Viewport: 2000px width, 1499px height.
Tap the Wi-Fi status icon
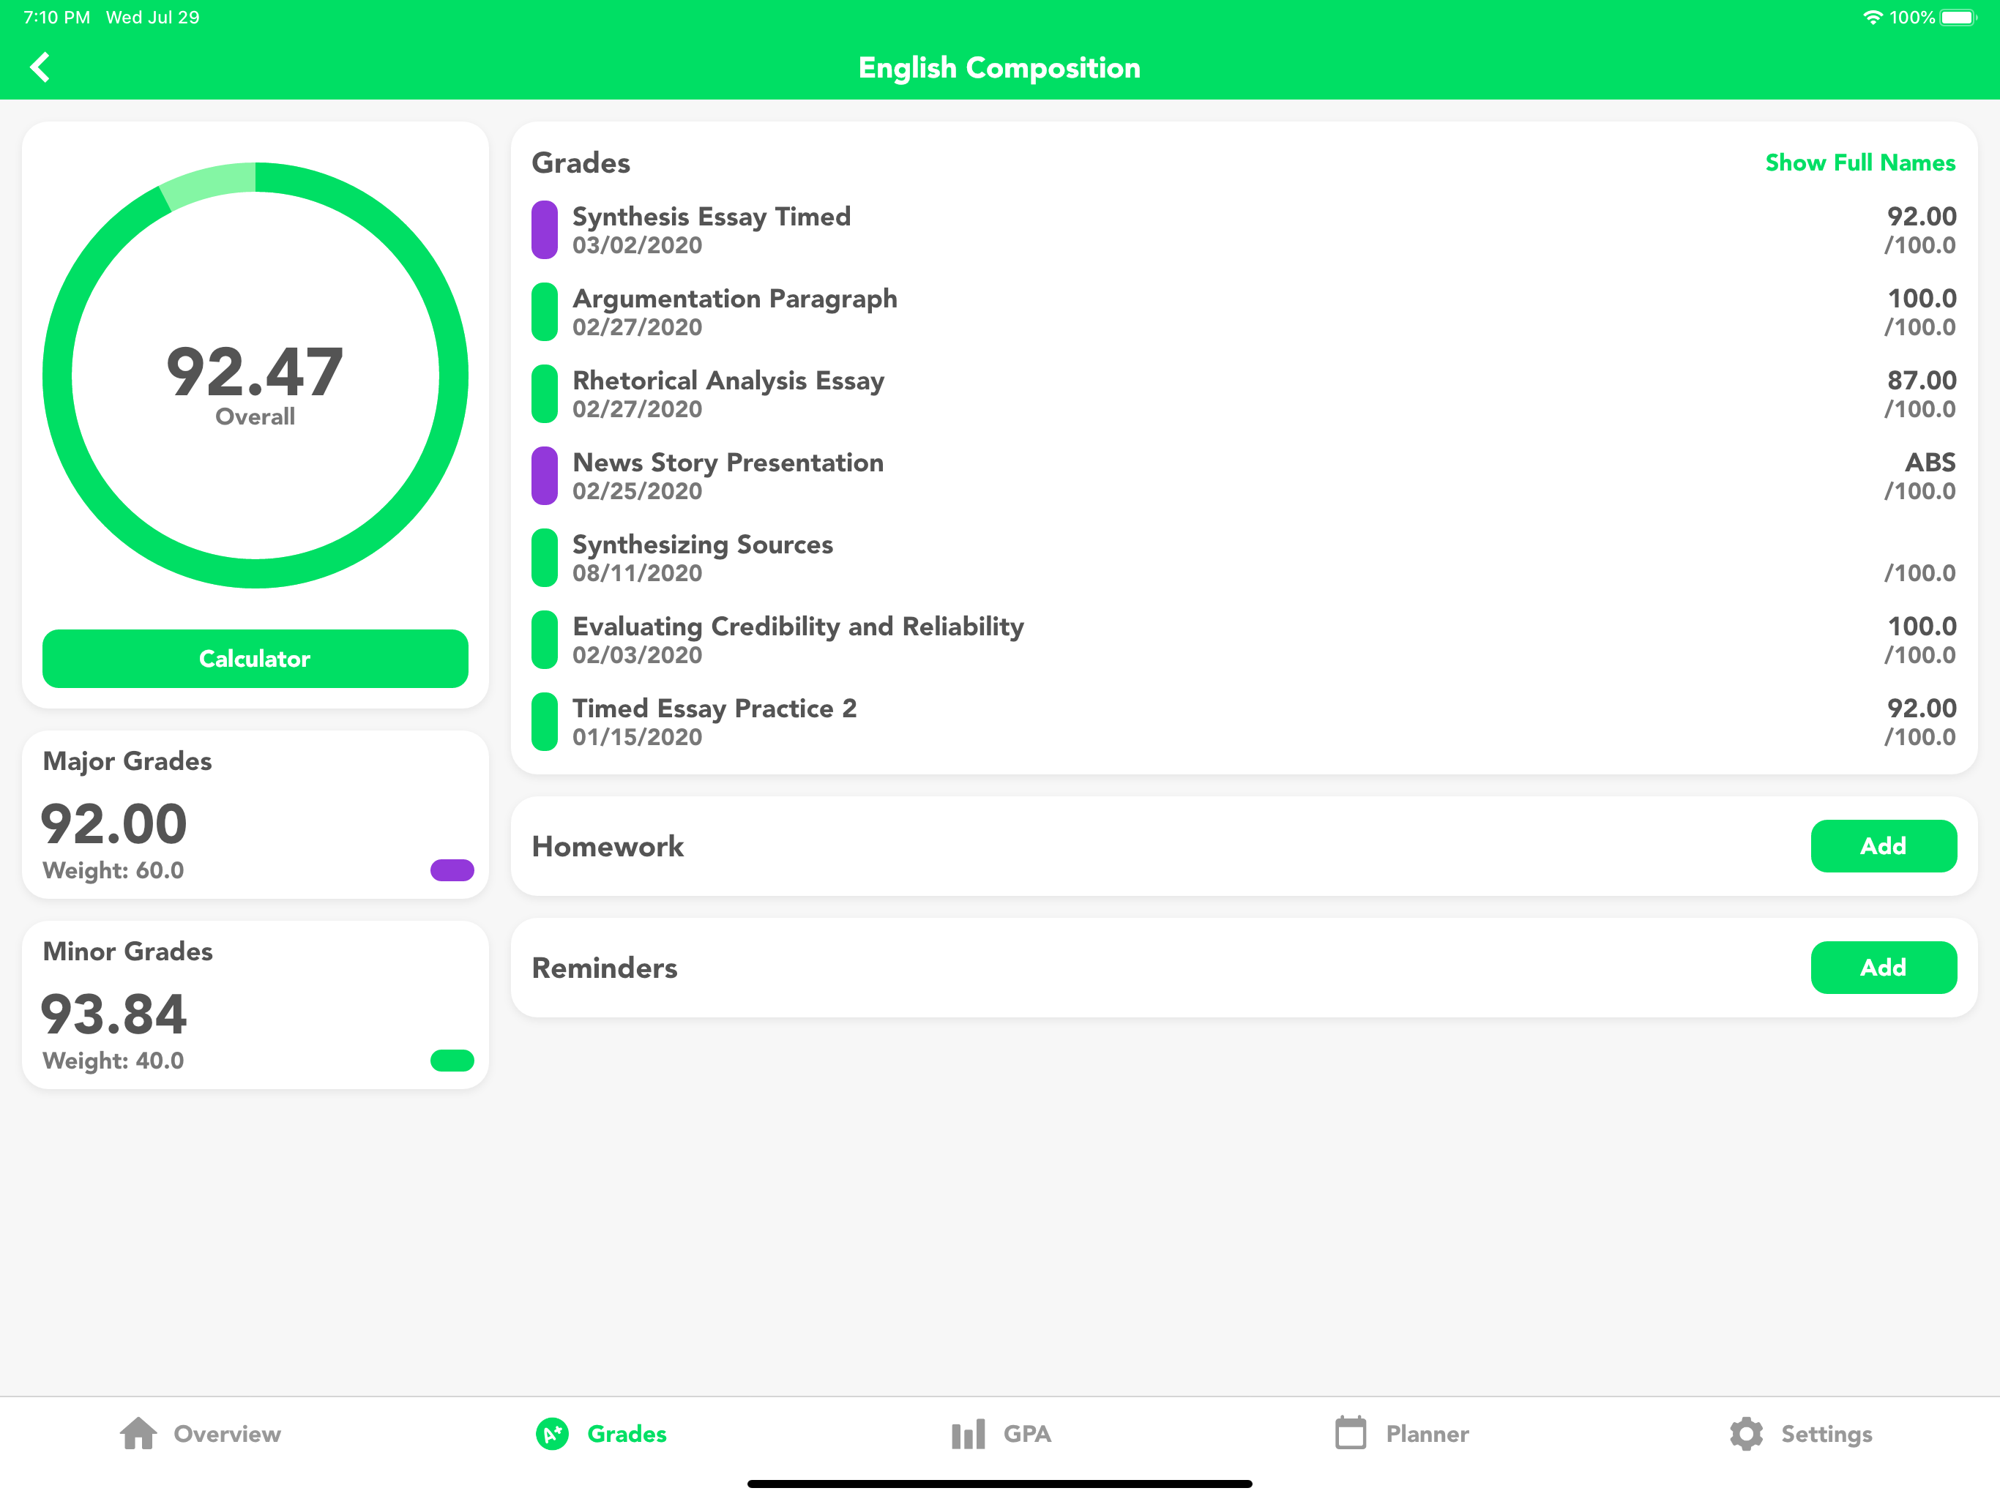(x=1873, y=17)
